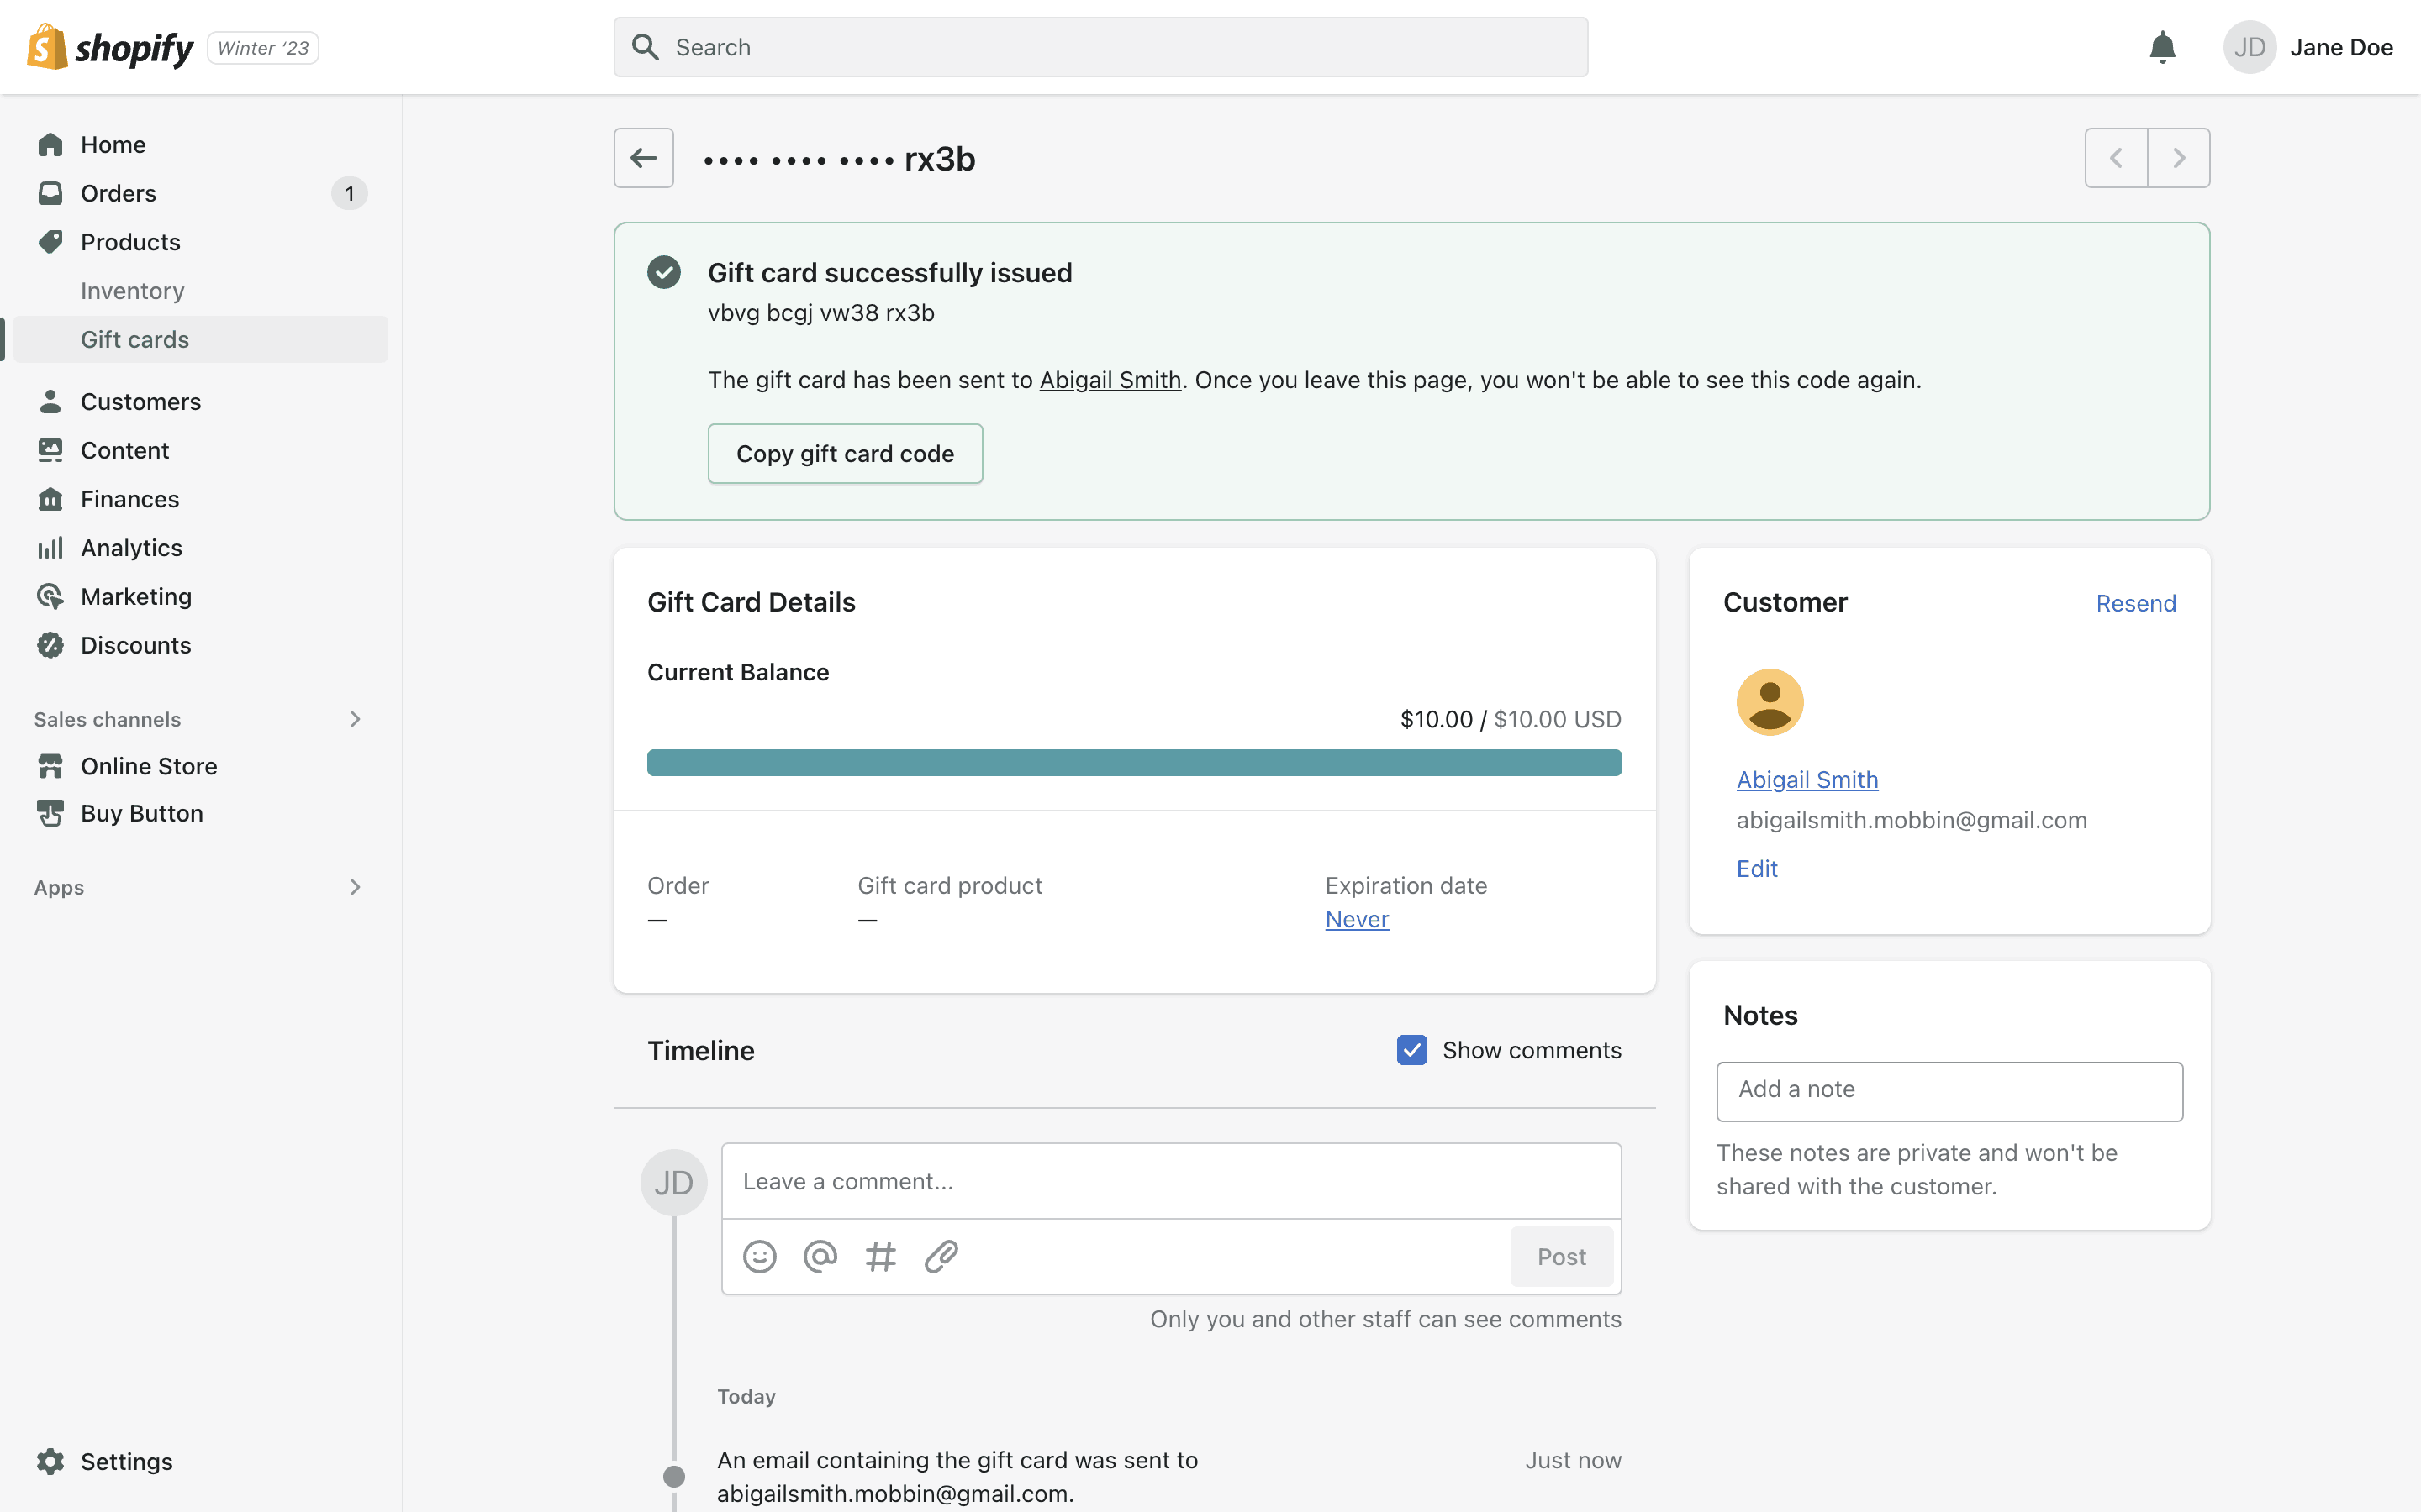This screenshot has width=2421, height=1512.
Task: Attach a file with the paperclip icon
Action: (941, 1256)
